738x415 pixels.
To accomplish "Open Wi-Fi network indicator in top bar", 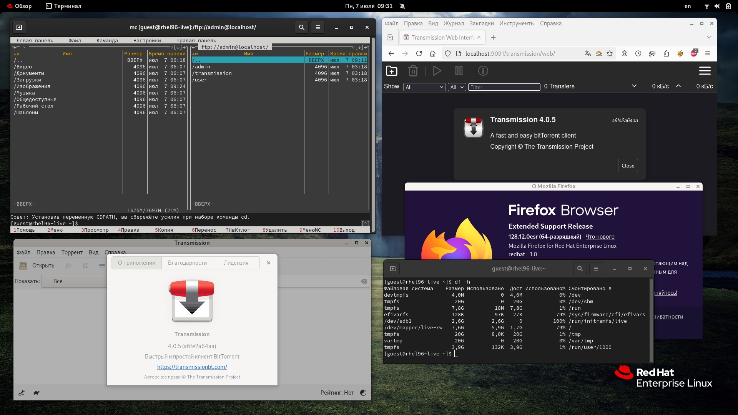I will click(x=706, y=6).
